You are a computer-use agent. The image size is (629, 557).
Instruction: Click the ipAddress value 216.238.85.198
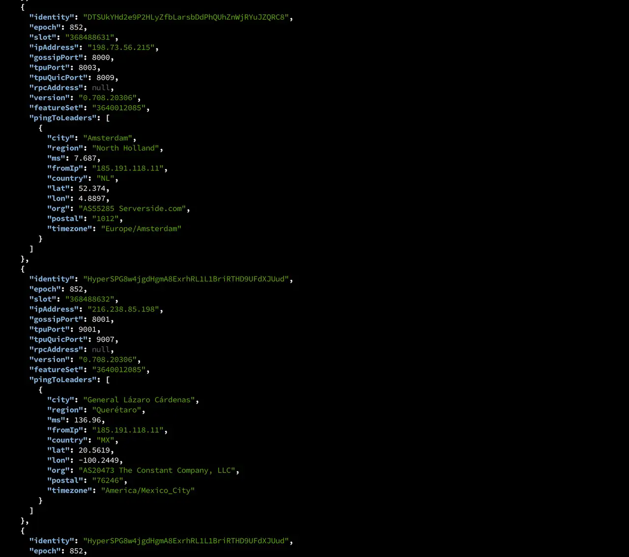pos(123,309)
